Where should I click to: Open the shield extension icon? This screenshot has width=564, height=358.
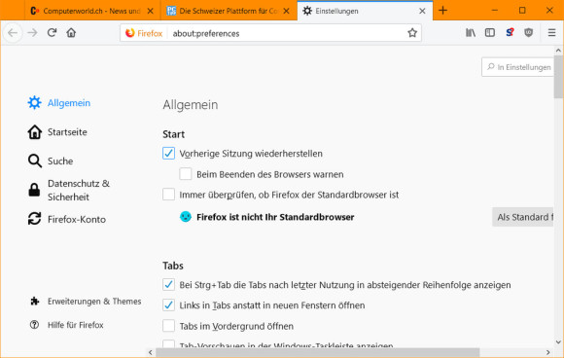[x=528, y=33]
